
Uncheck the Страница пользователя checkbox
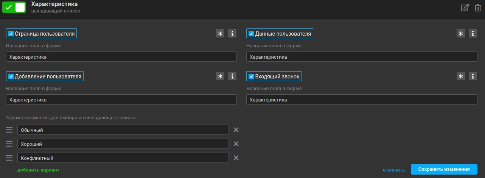click(x=11, y=34)
